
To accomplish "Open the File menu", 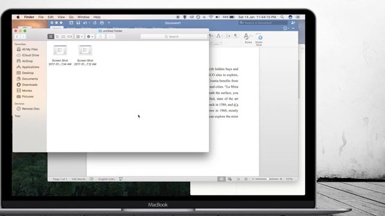I will (41, 17).
